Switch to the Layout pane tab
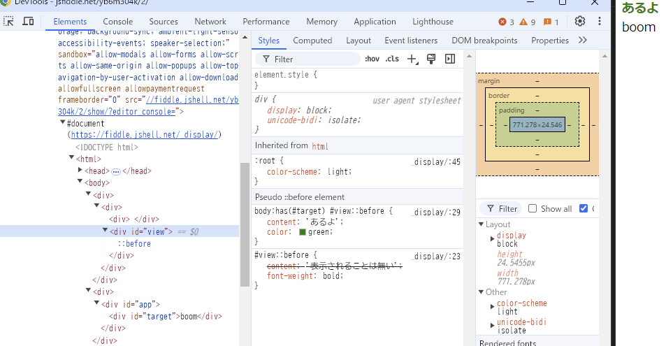The height and width of the screenshot is (346, 666). pos(358,41)
